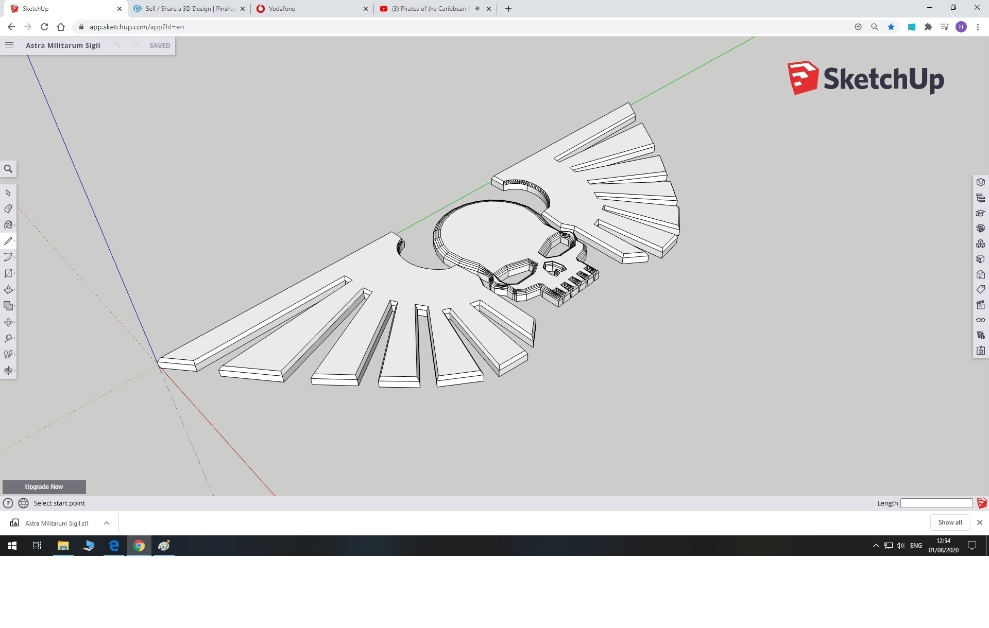Open the Solid/Outer Shell tool
989x628 pixels.
(8, 306)
